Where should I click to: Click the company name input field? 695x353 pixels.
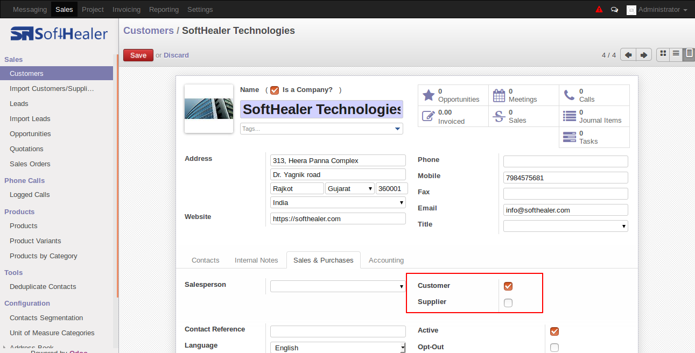coord(321,109)
